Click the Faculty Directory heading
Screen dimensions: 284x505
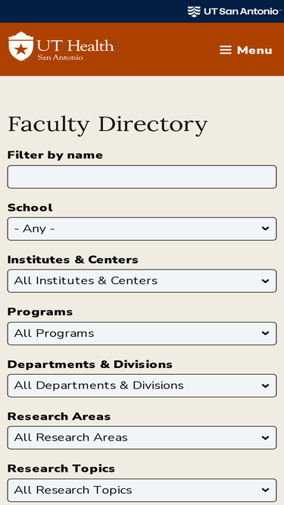(x=108, y=125)
